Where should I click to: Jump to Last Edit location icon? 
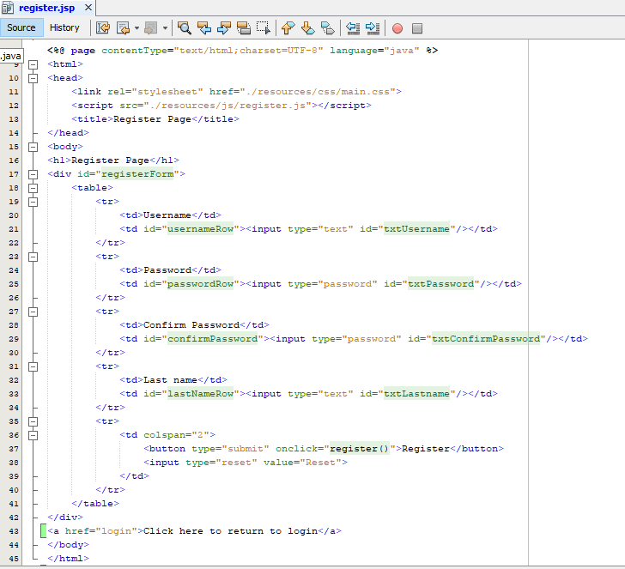click(103, 27)
